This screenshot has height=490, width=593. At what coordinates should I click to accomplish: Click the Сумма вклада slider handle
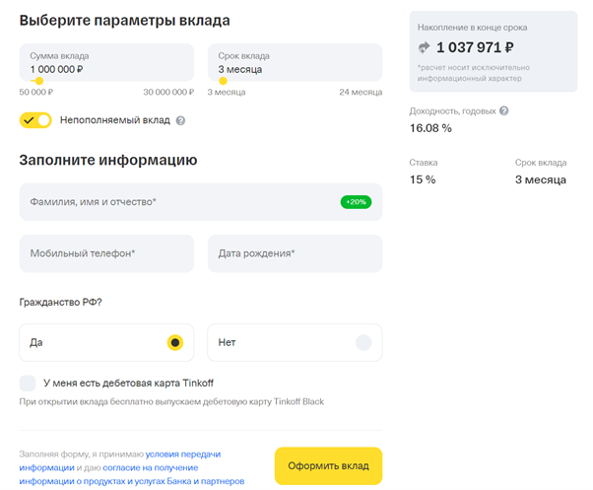tap(38, 81)
